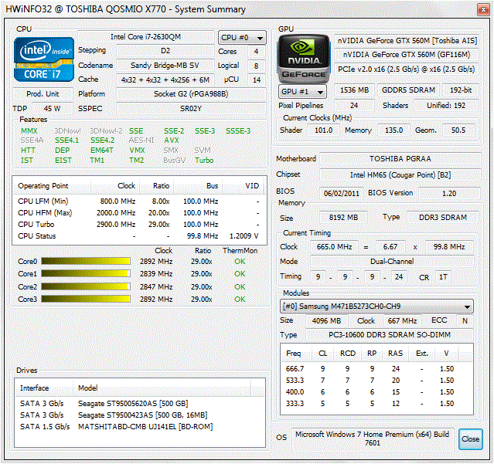Click the nVIDIA GeForce GTX 560M [Toshiba AIS] field
Screen dimensions: 494x464
tap(407, 41)
